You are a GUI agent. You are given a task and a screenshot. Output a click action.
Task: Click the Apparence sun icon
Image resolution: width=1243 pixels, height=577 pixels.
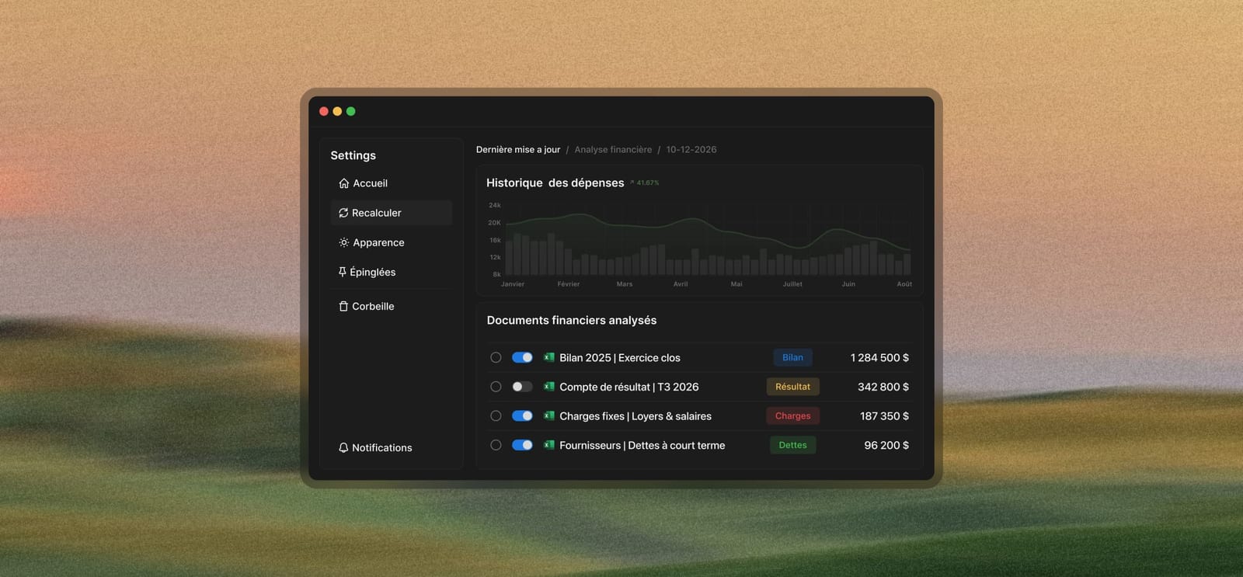pyautogui.click(x=343, y=242)
